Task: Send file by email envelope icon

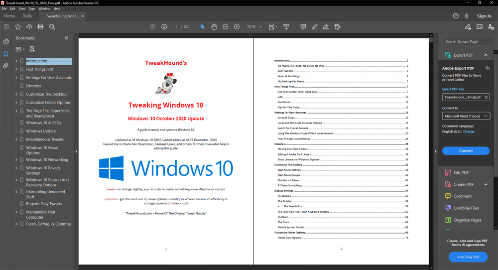Action: click(x=480, y=27)
